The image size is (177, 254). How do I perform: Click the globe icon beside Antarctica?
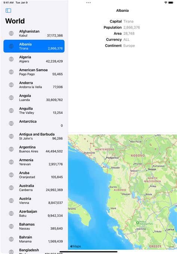[11, 123]
